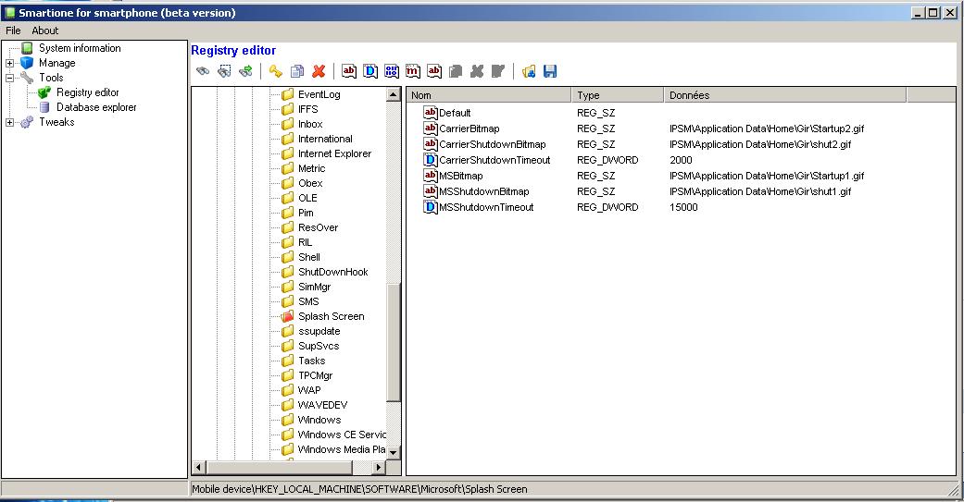964x502 pixels.
Task: Select Database explorer in sidebar tree
Action: pyautogui.click(x=96, y=107)
